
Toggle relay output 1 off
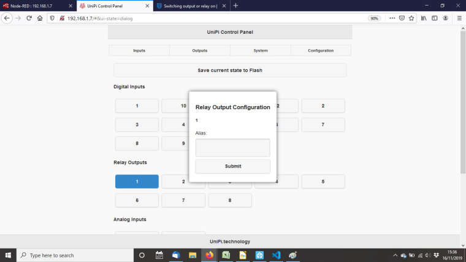[x=137, y=182]
